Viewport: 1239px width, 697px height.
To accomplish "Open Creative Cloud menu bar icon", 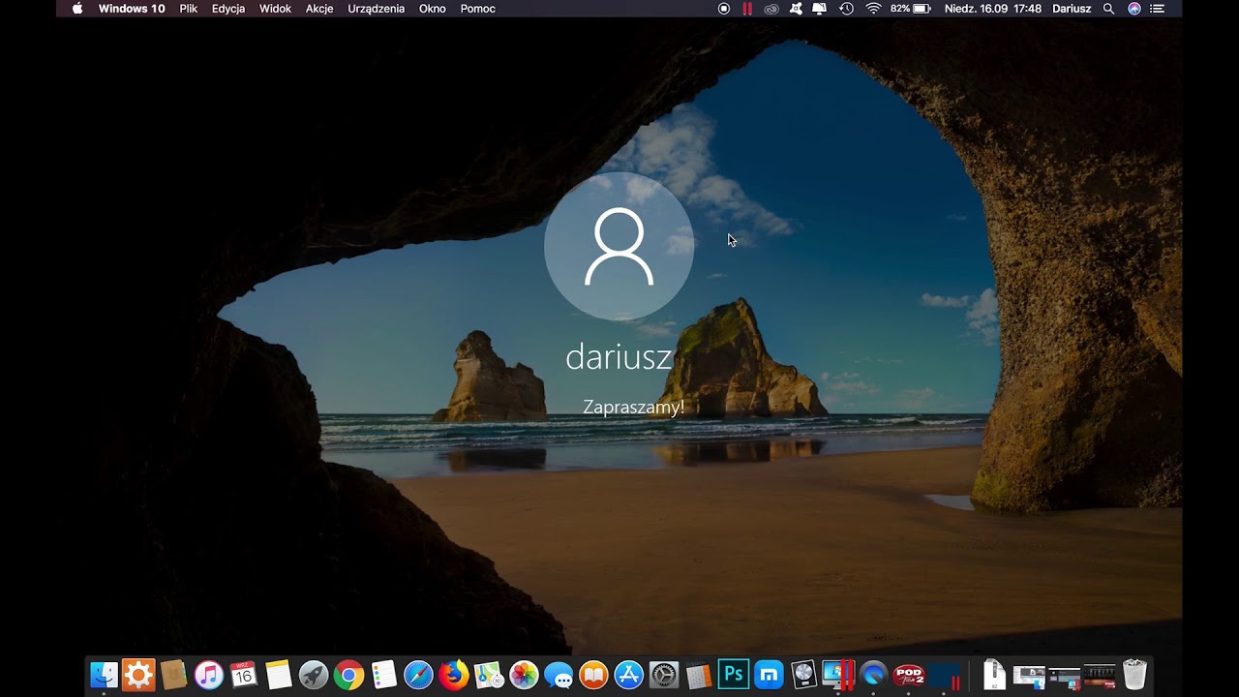I will click(771, 9).
